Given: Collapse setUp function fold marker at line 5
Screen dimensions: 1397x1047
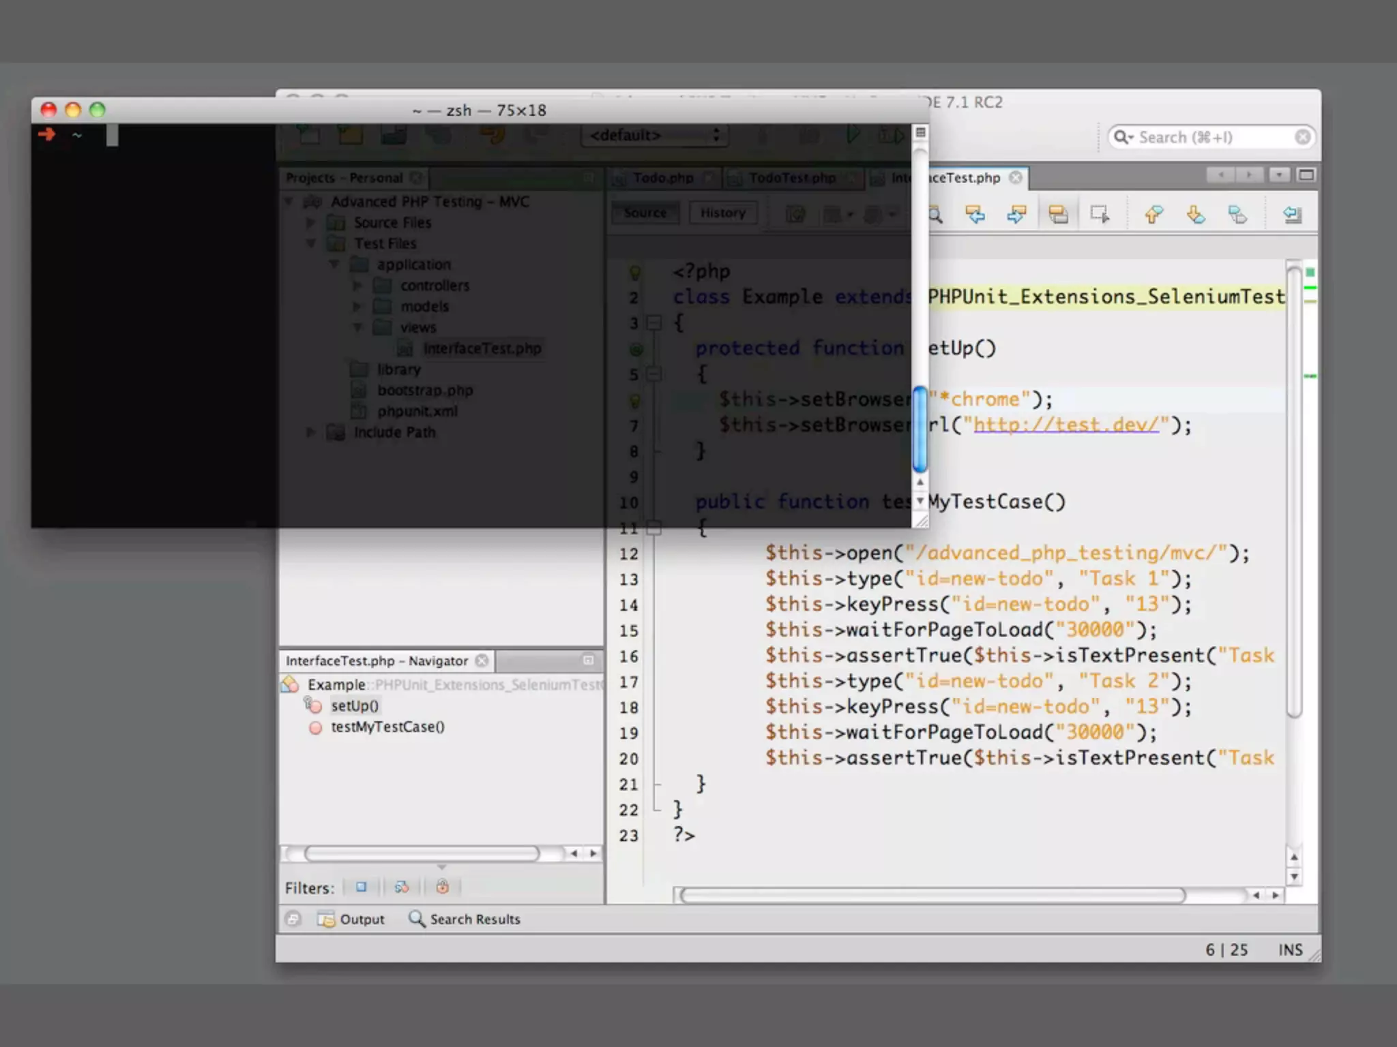Looking at the screenshot, I should pyautogui.click(x=654, y=374).
